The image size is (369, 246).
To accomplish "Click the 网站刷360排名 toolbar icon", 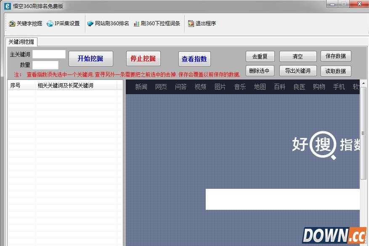I will click(x=90, y=24).
